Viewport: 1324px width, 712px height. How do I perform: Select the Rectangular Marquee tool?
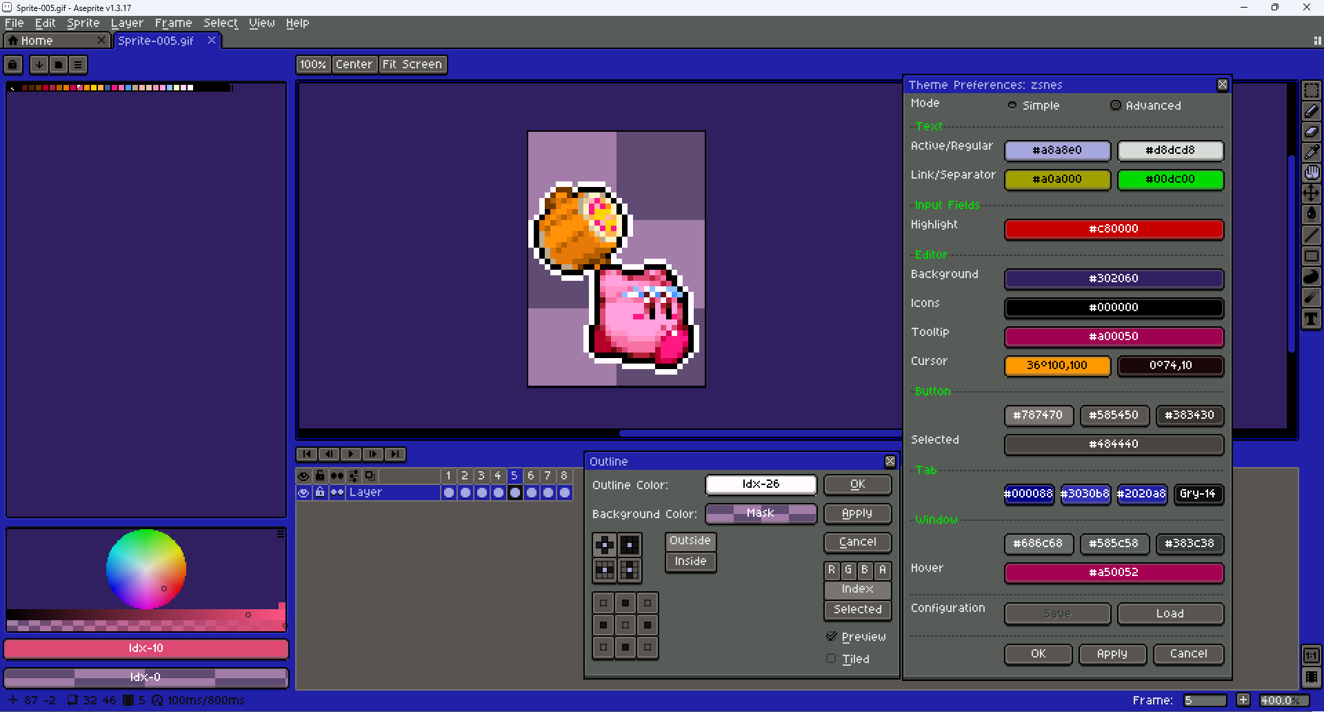[x=1311, y=90]
